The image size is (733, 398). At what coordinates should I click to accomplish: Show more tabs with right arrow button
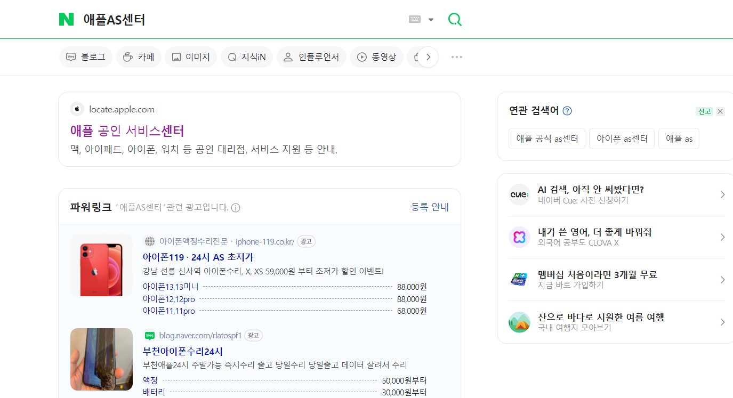pos(428,57)
